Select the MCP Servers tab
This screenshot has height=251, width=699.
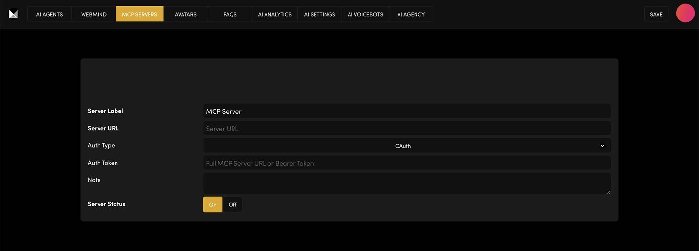(x=139, y=14)
